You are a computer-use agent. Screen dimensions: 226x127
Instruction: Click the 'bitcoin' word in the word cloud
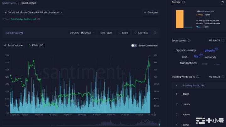point(209,51)
